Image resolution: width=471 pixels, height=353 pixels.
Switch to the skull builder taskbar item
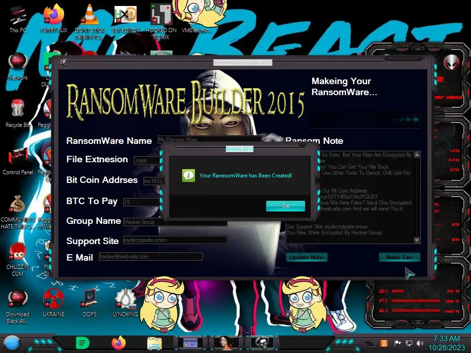[x=263, y=343]
